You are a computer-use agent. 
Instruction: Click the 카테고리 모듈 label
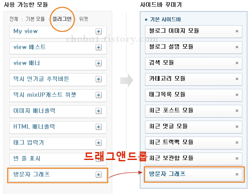tap(167, 78)
